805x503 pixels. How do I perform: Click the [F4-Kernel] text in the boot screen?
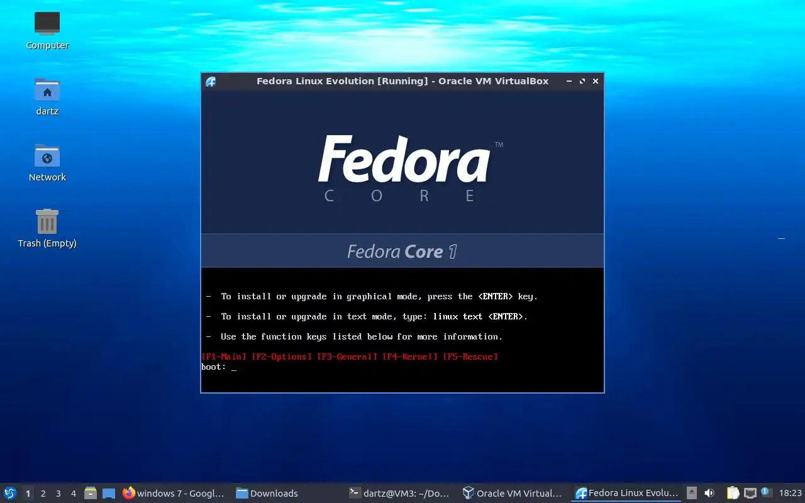point(410,357)
